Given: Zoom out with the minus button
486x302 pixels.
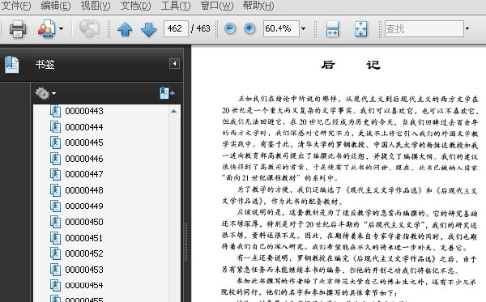Looking at the screenshot, I should 230,29.
